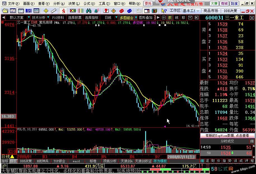256x174 pixels.
Task: Click the RSI indicator icon
Action: [29, 11]
